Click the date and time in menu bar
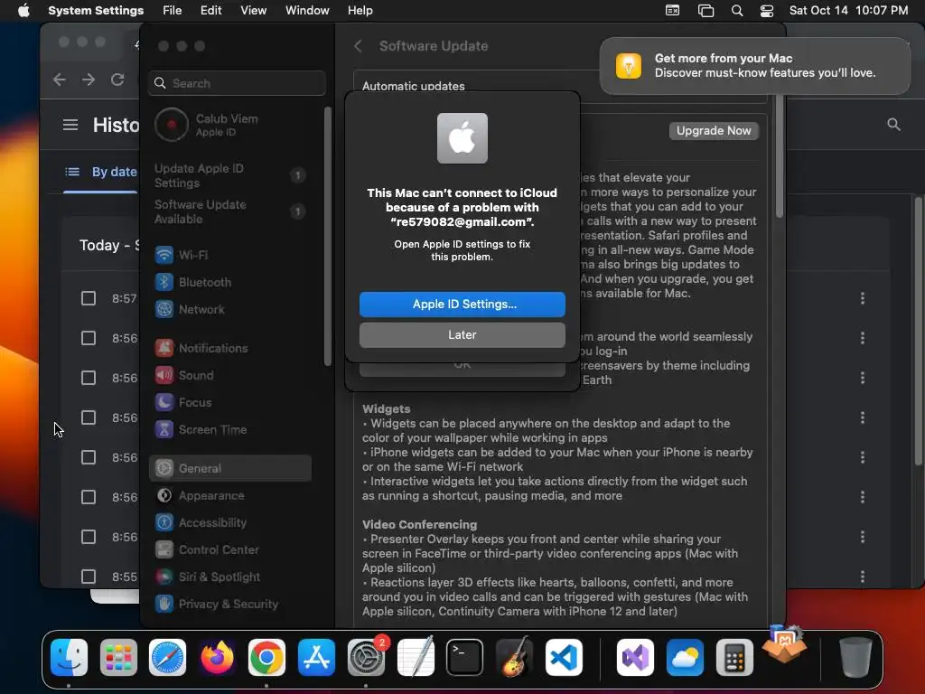The image size is (925, 694). tap(848, 11)
